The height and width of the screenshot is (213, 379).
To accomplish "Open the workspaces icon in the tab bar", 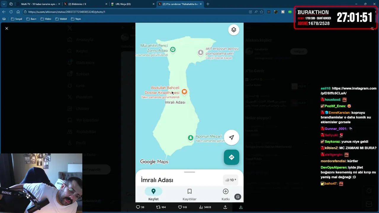I will [x=11, y=4].
